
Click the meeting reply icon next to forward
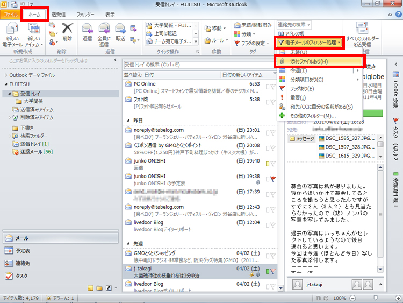[133, 29]
